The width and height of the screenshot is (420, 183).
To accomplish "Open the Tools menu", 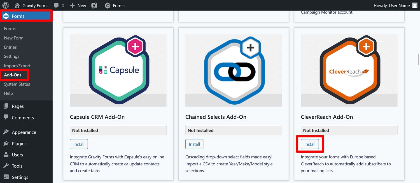I will point(17,166).
